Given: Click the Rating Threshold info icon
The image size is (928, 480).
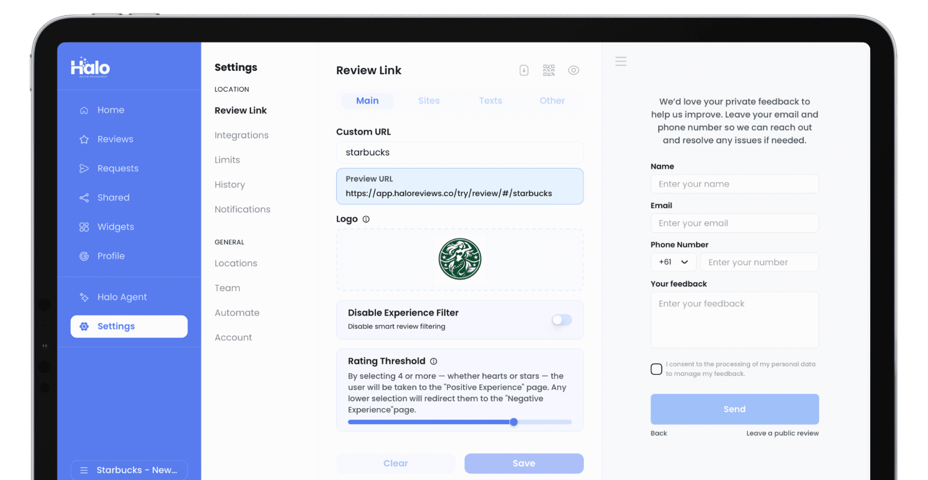Looking at the screenshot, I should 434,361.
